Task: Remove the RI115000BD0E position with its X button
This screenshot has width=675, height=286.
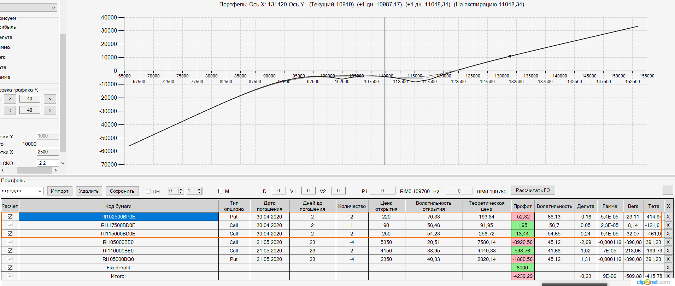Action: click(668, 234)
